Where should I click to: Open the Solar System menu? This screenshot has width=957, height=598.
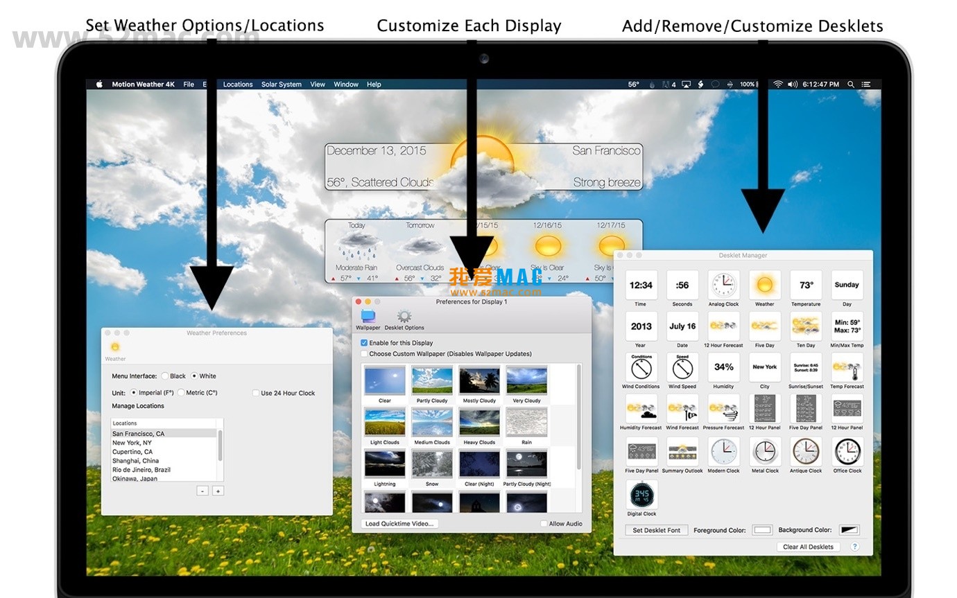pos(282,84)
